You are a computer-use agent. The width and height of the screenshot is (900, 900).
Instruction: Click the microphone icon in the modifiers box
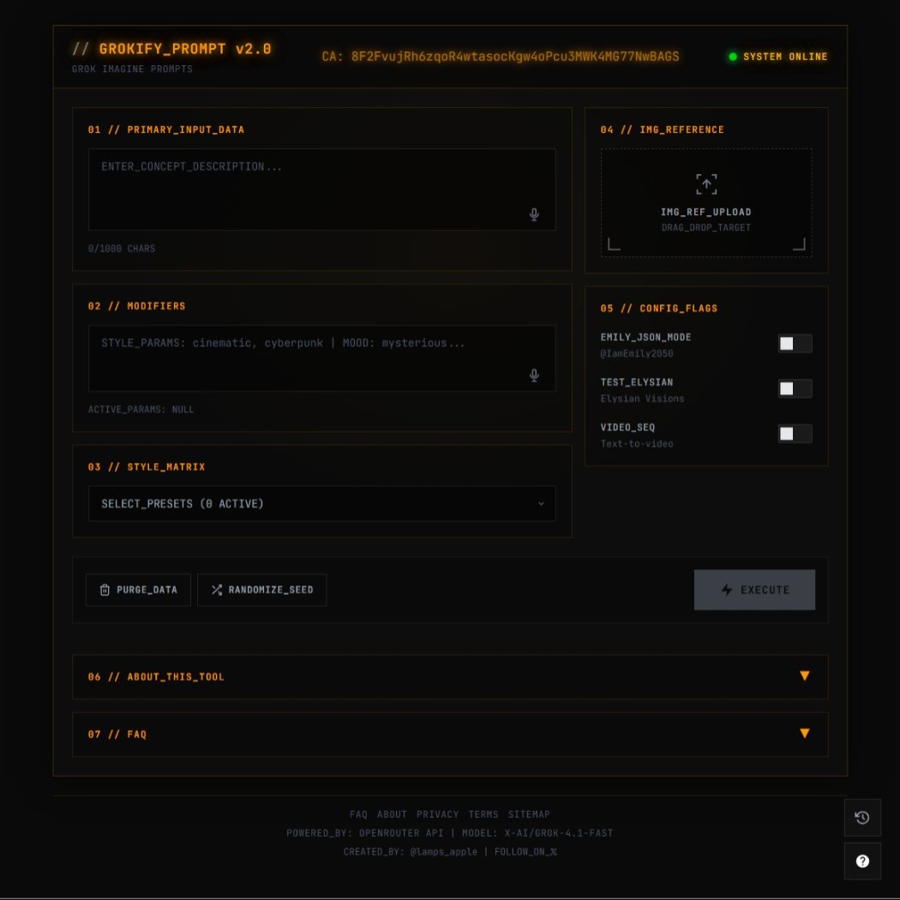point(534,375)
